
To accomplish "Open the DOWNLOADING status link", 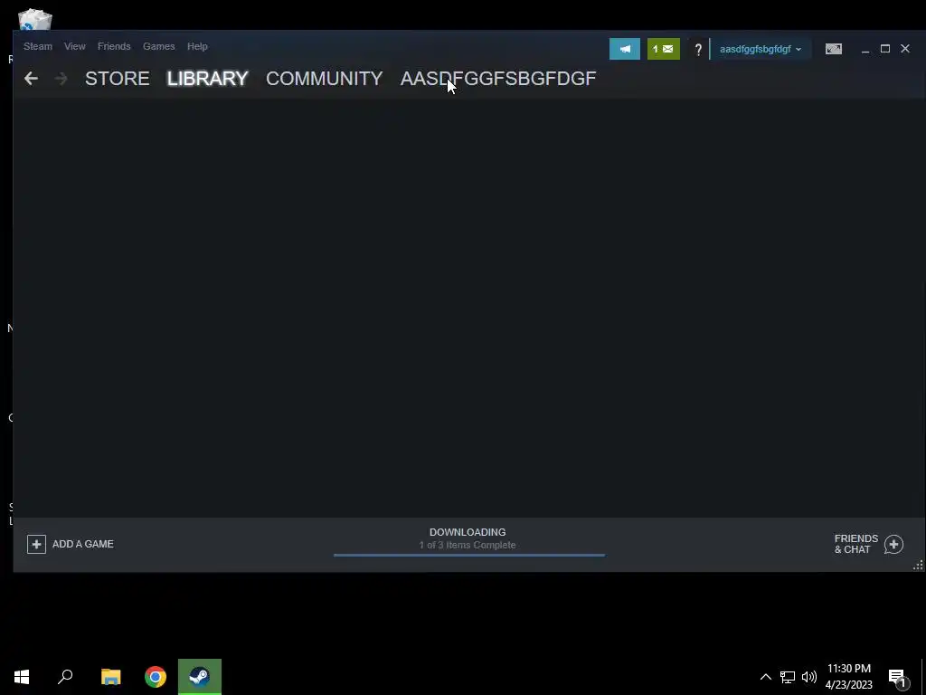I will tap(468, 532).
